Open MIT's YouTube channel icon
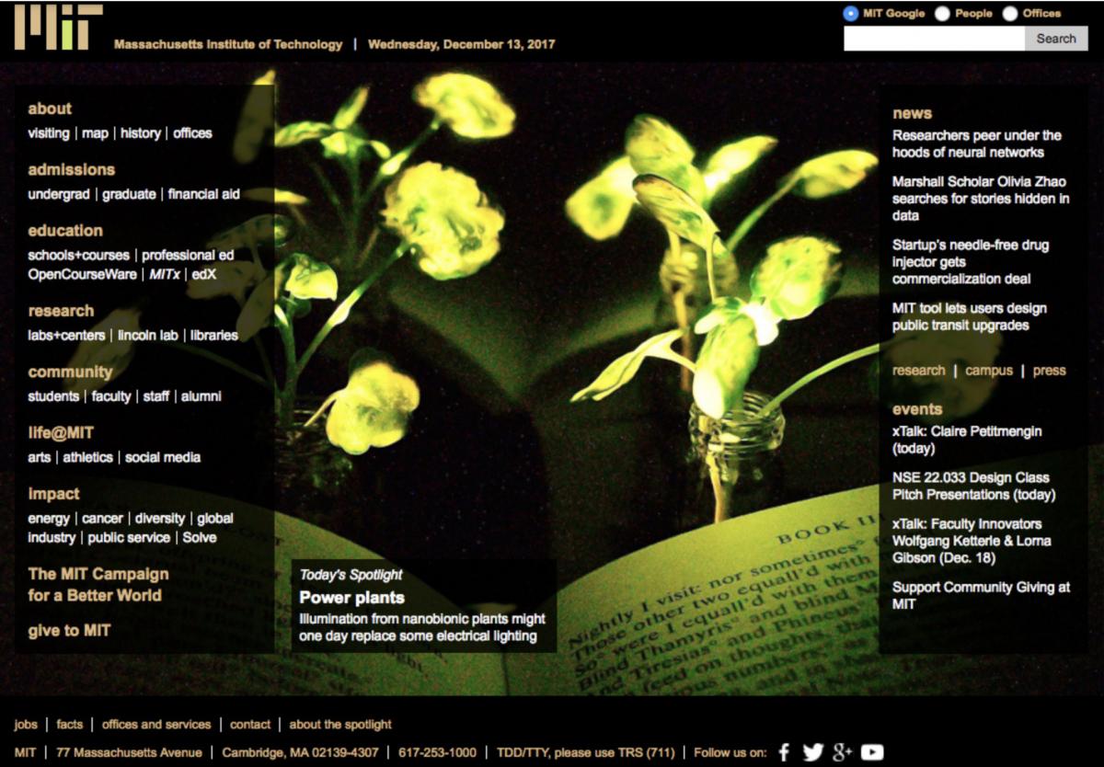Screen dimensions: 1104x767 pos(872,752)
